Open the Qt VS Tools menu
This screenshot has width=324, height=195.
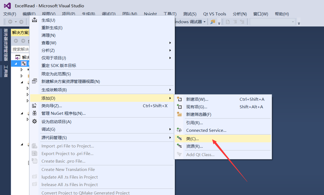215,14
